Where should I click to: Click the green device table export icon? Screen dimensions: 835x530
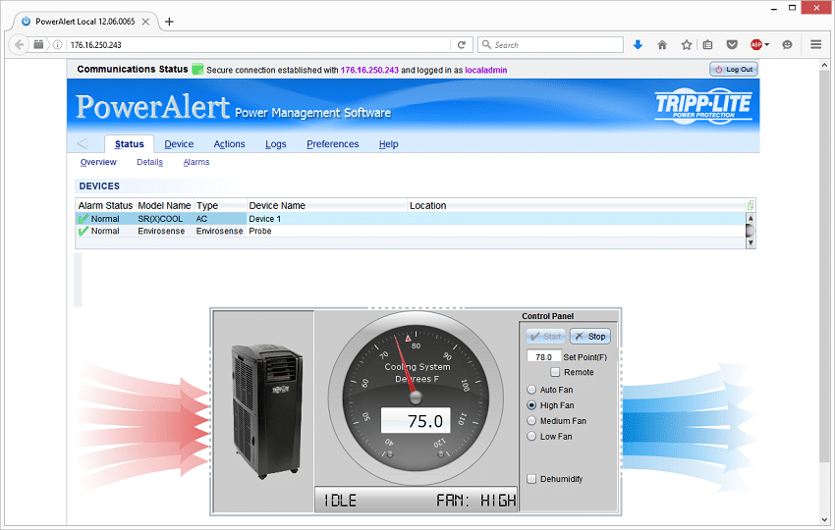(x=750, y=205)
